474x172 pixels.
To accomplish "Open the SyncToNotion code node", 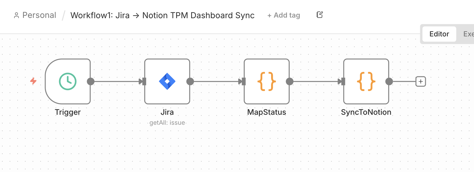I will [x=366, y=81].
